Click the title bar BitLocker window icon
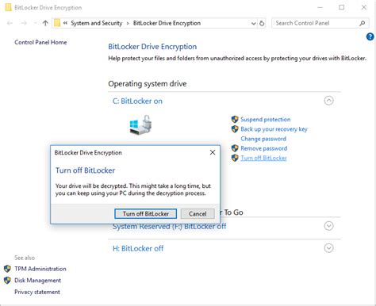The width and height of the screenshot is (376, 306). click(x=9, y=7)
